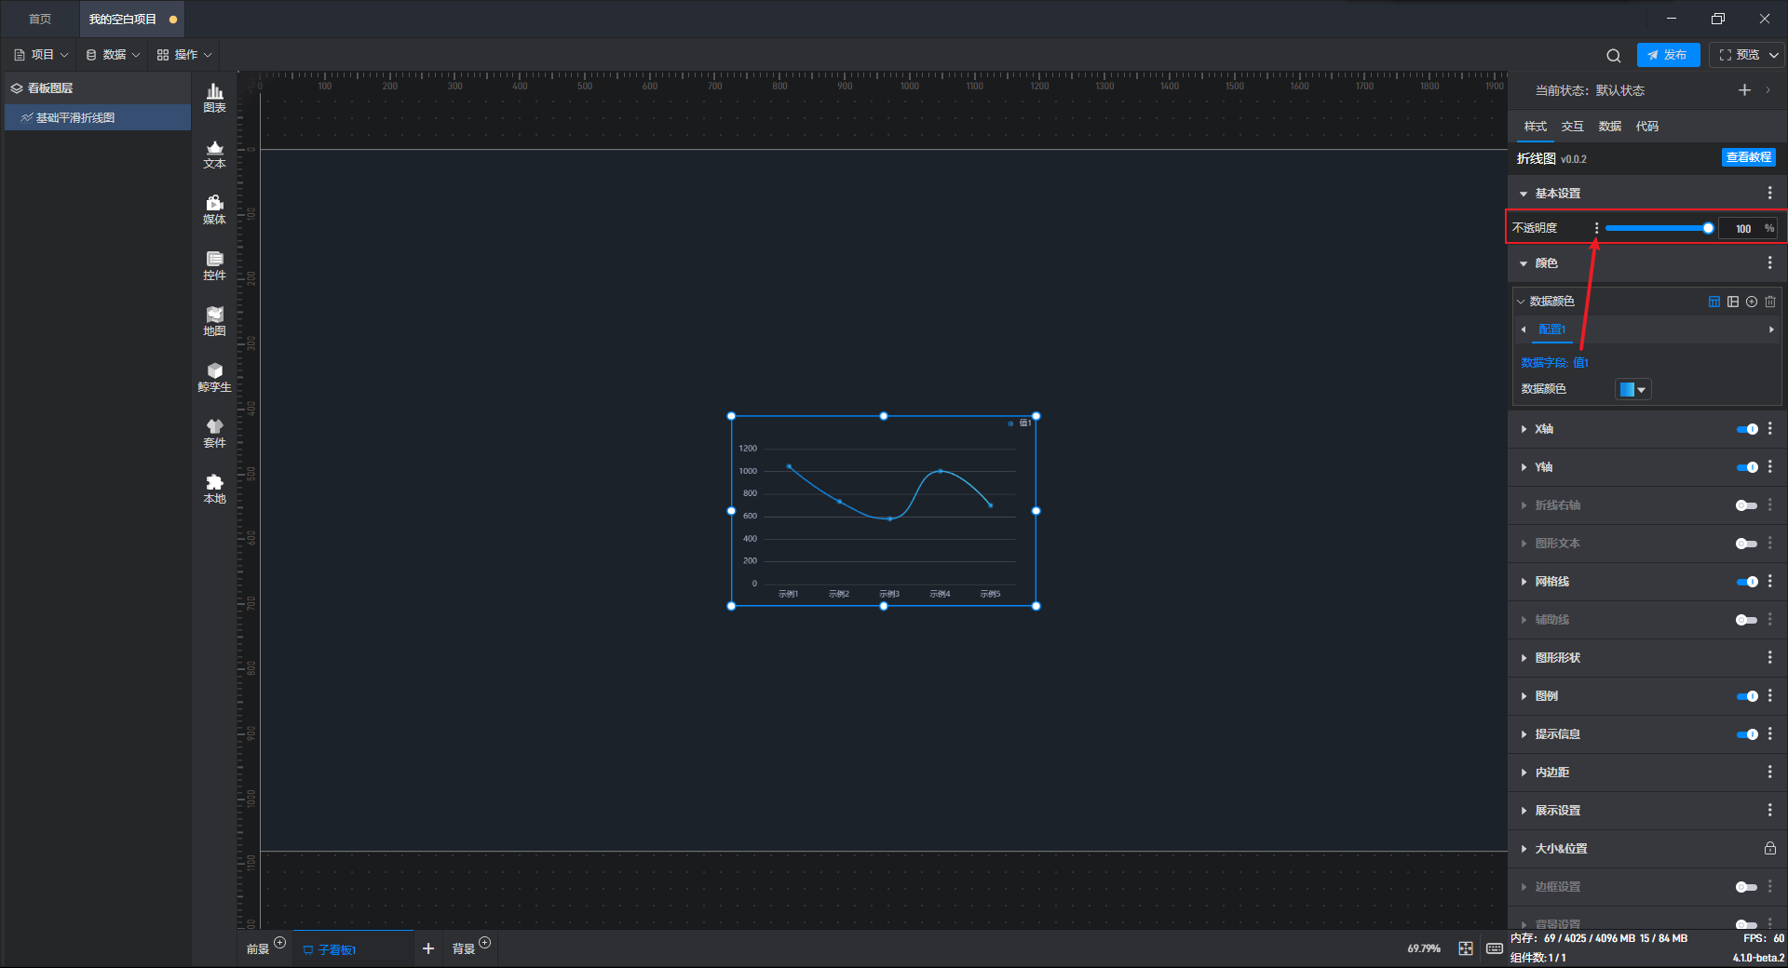This screenshot has height=968, width=1788.
Task: Toggle the 提示信息 switch
Action: click(1747, 734)
